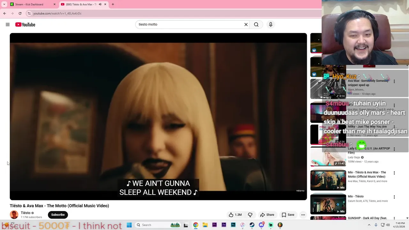Clear the search box with the X
Viewport: 409px width, 230px height.
tap(246, 24)
